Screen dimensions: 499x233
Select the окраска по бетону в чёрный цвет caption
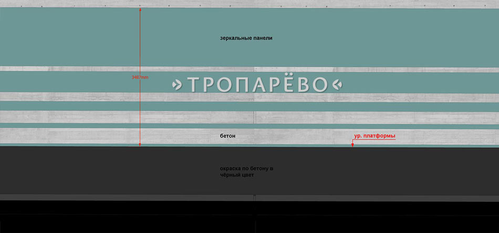point(246,172)
